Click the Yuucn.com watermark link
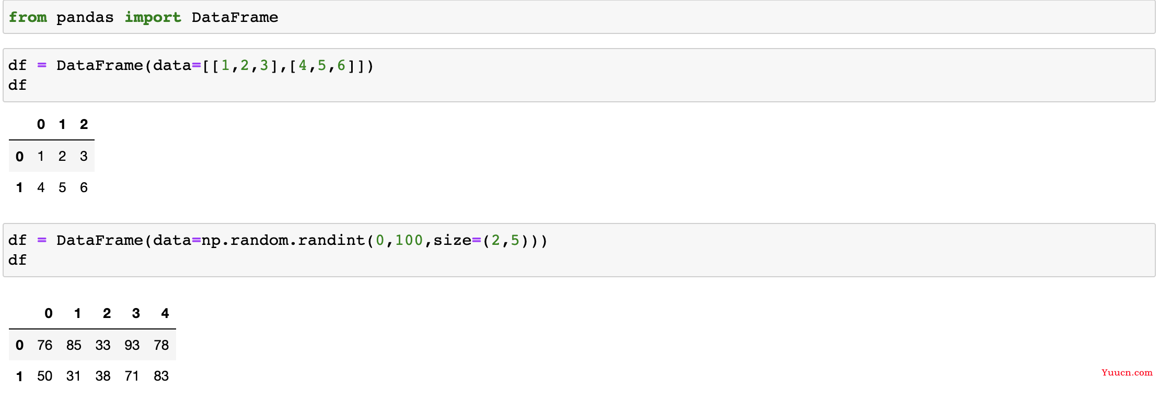Image resolution: width=1159 pixels, height=401 pixels. tap(1127, 372)
